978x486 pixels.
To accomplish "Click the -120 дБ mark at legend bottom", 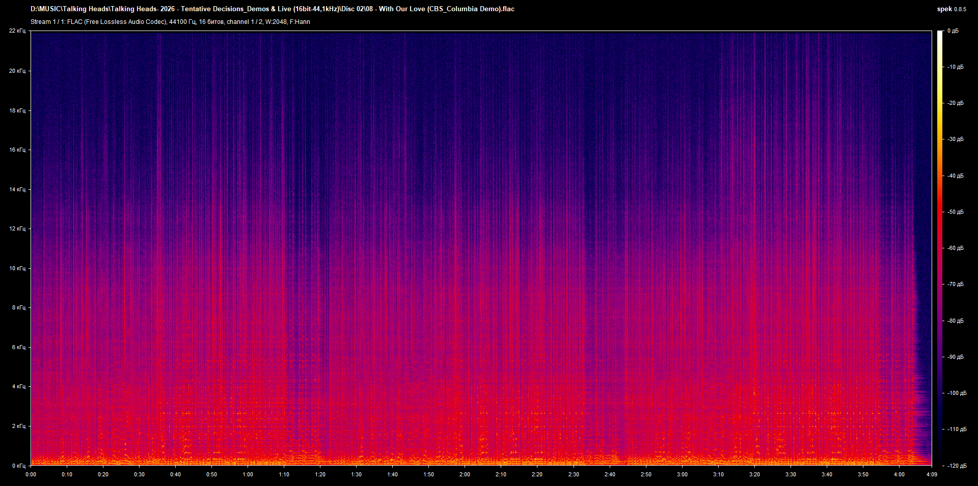I will click(958, 466).
